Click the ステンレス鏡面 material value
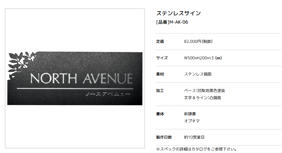The height and width of the screenshot is (153, 282). click(x=198, y=74)
